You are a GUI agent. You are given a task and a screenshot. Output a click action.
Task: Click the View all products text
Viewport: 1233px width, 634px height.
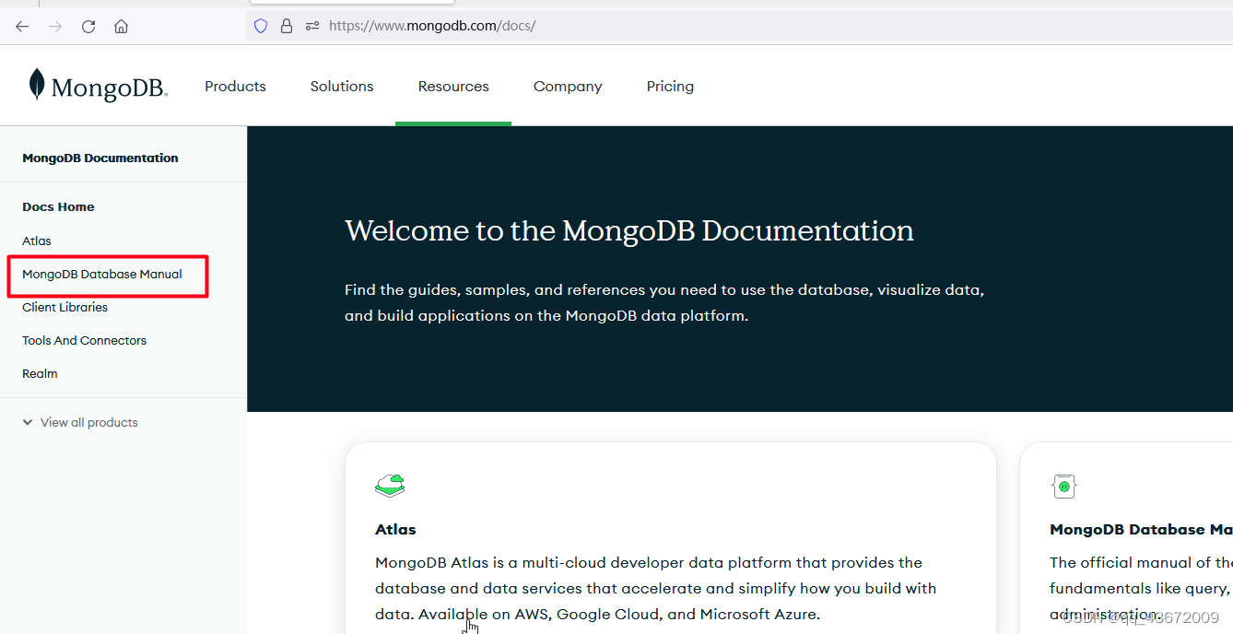[89, 422]
